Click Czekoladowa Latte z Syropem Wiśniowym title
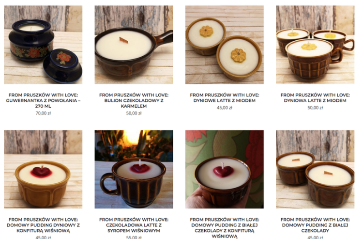 pos(134,225)
